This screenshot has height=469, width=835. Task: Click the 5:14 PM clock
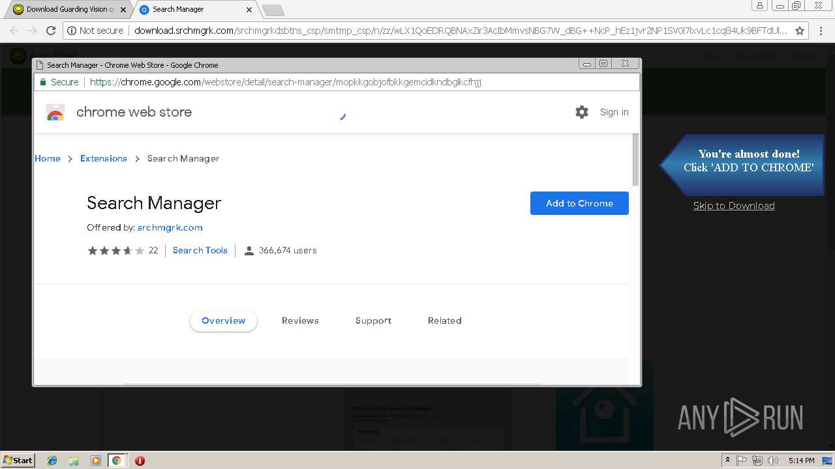pos(801,461)
